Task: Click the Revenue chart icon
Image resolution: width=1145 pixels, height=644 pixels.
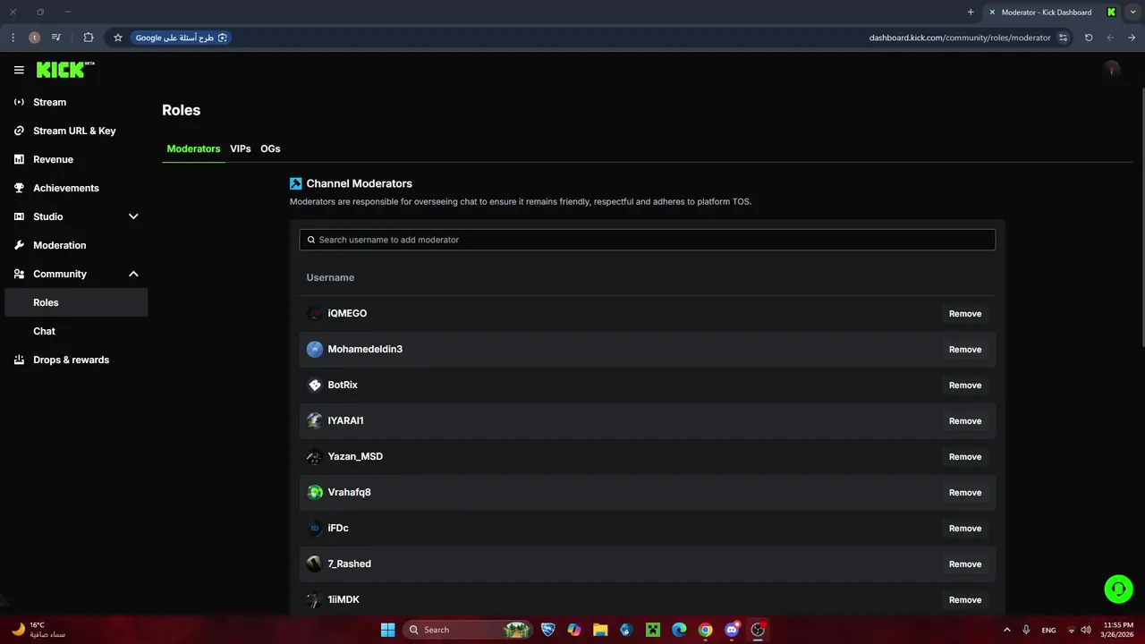Action: (19, 159)
